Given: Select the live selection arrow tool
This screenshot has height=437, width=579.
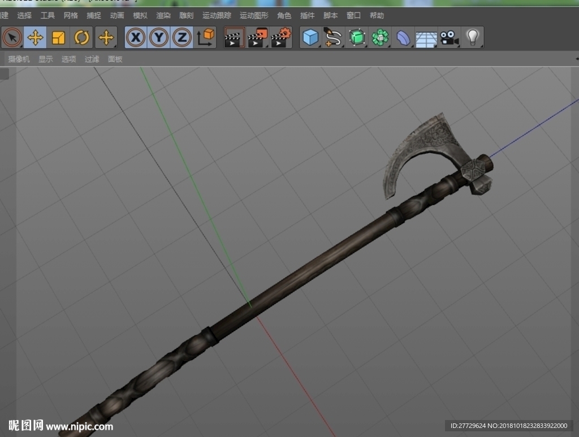Looking at the screenshot, I should [12, 37].
